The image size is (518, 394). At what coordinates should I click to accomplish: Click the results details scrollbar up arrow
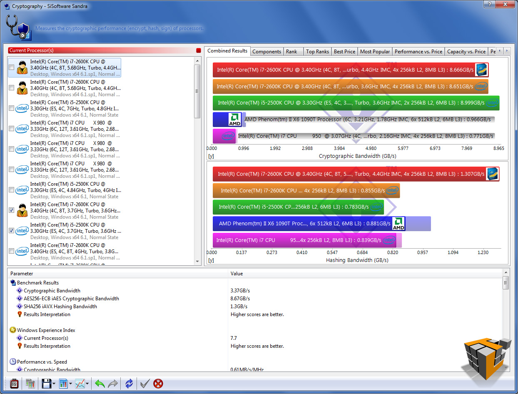tap(506, 273)
